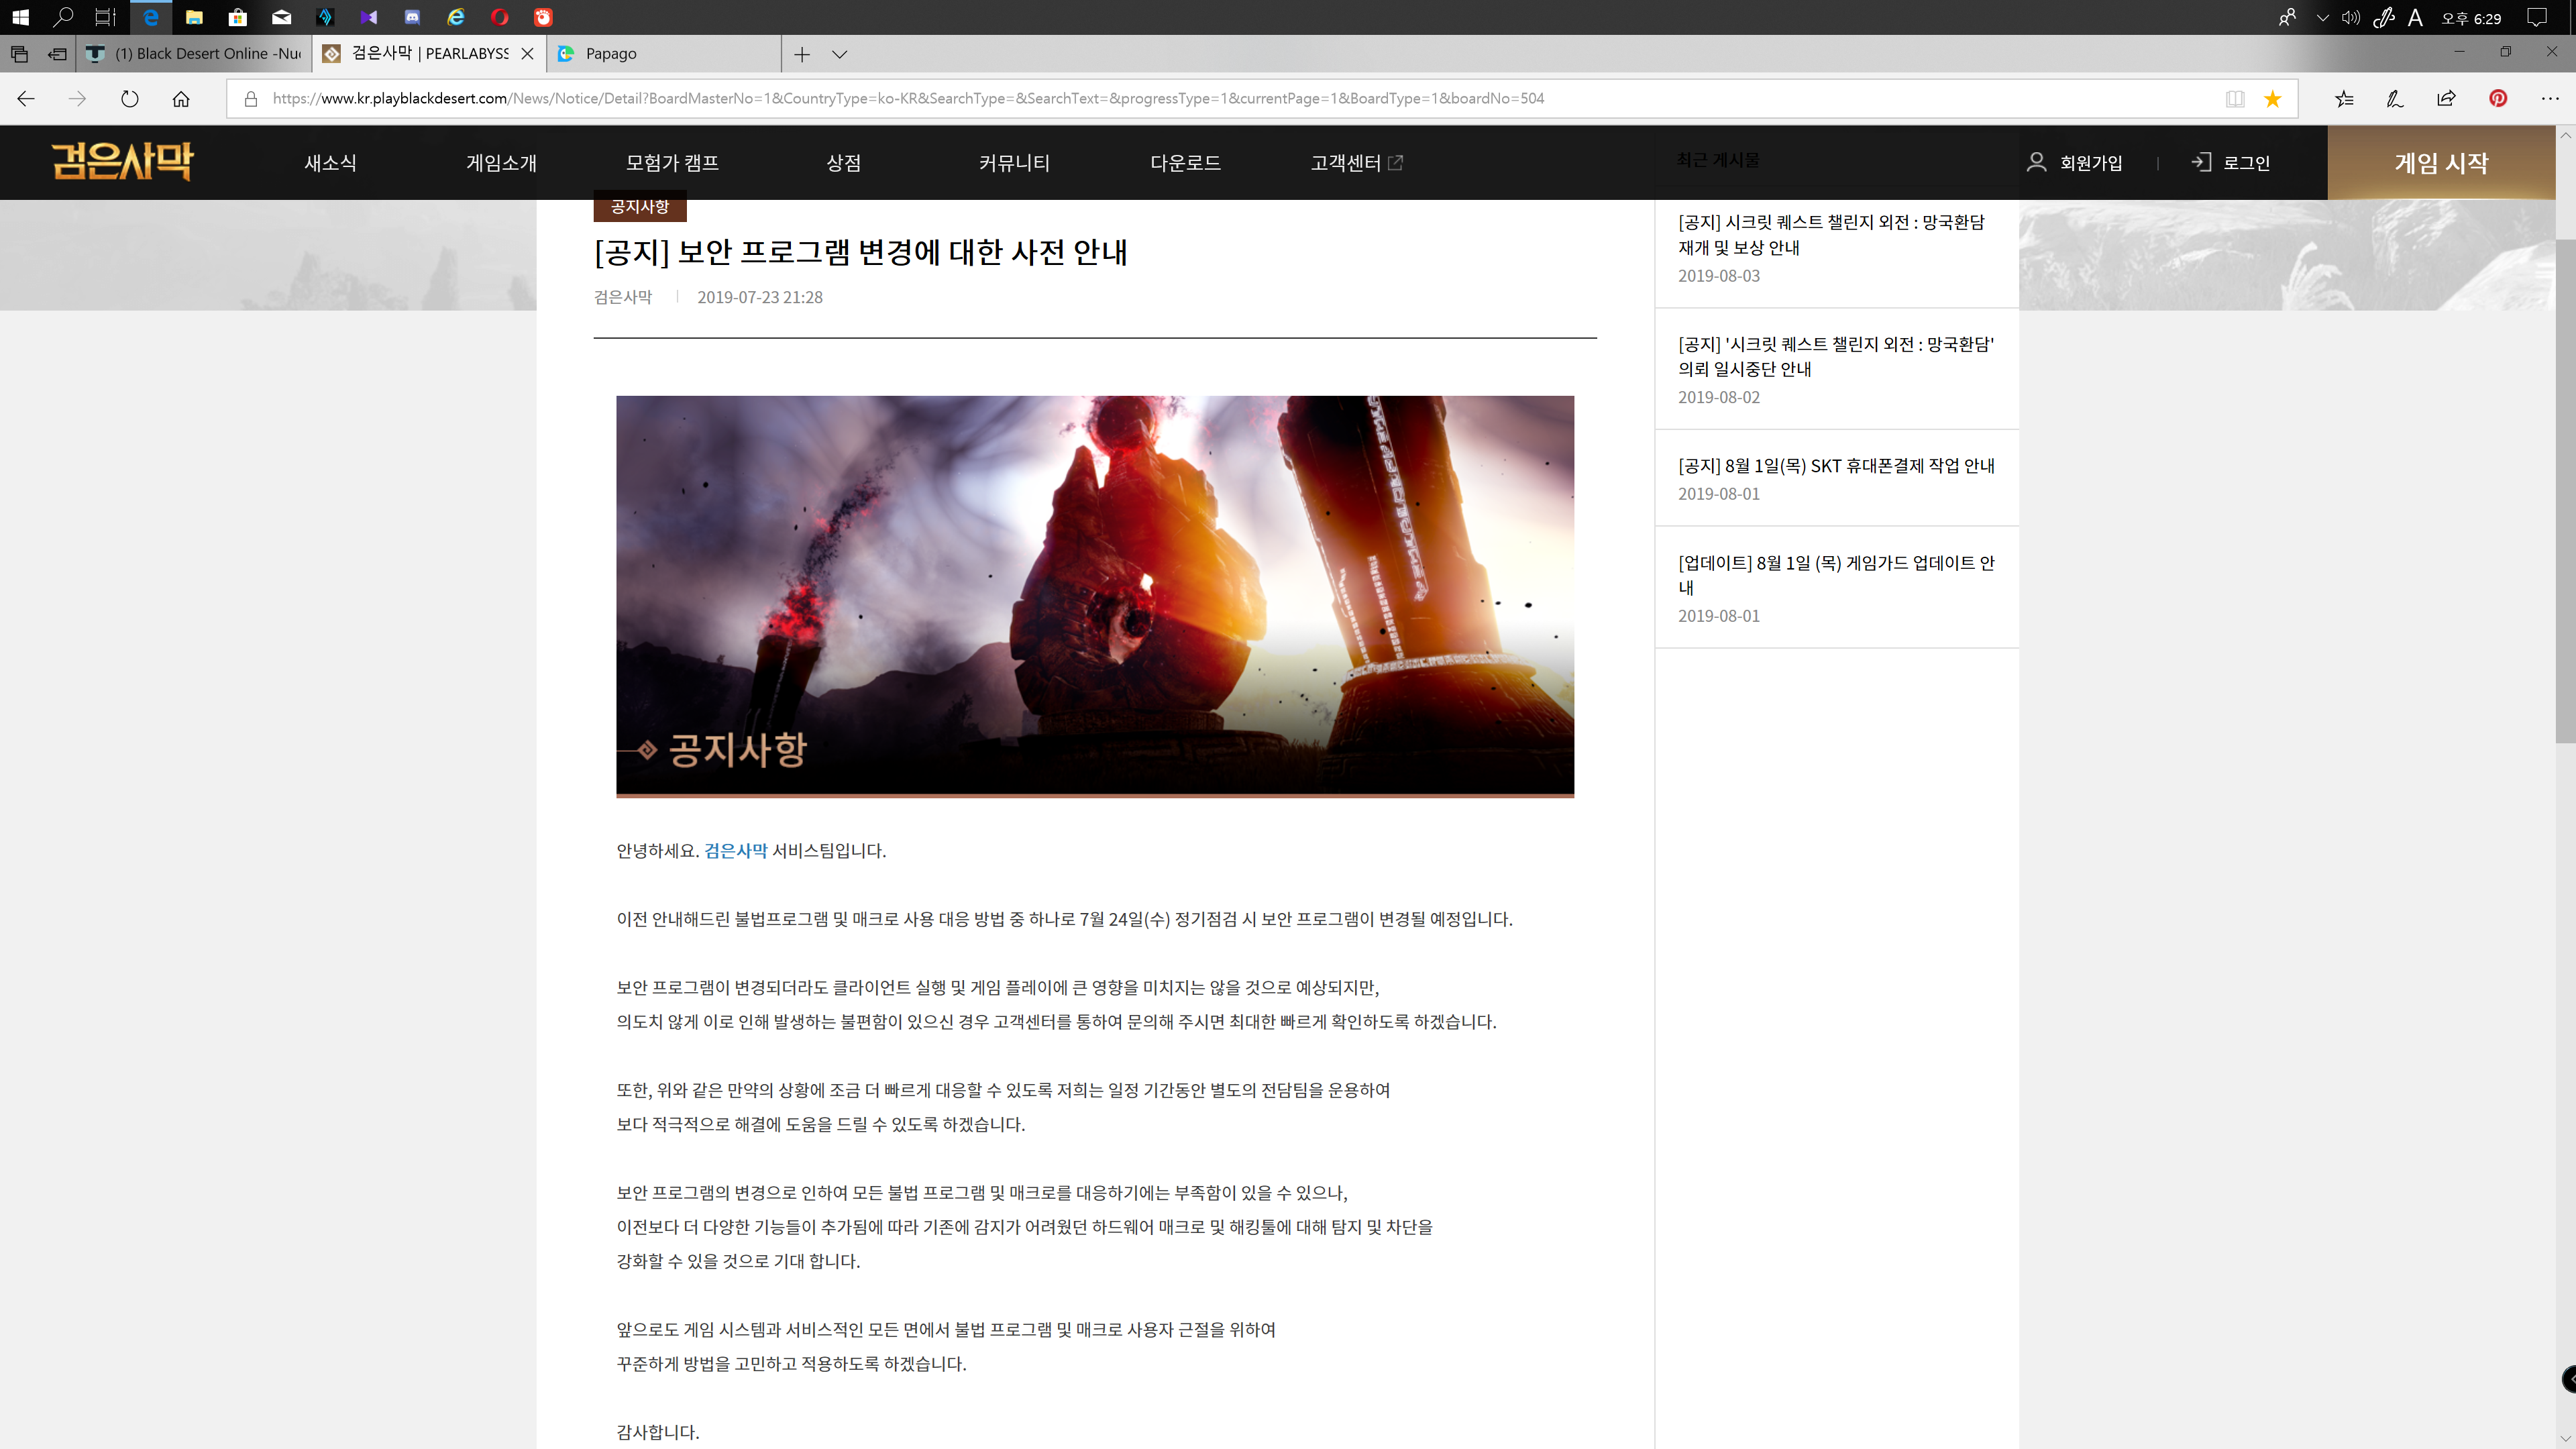
Task: Refresh the current page
Action: [x=129, y=98]
